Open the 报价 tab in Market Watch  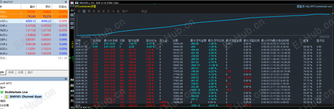click(x=30, y=72)
